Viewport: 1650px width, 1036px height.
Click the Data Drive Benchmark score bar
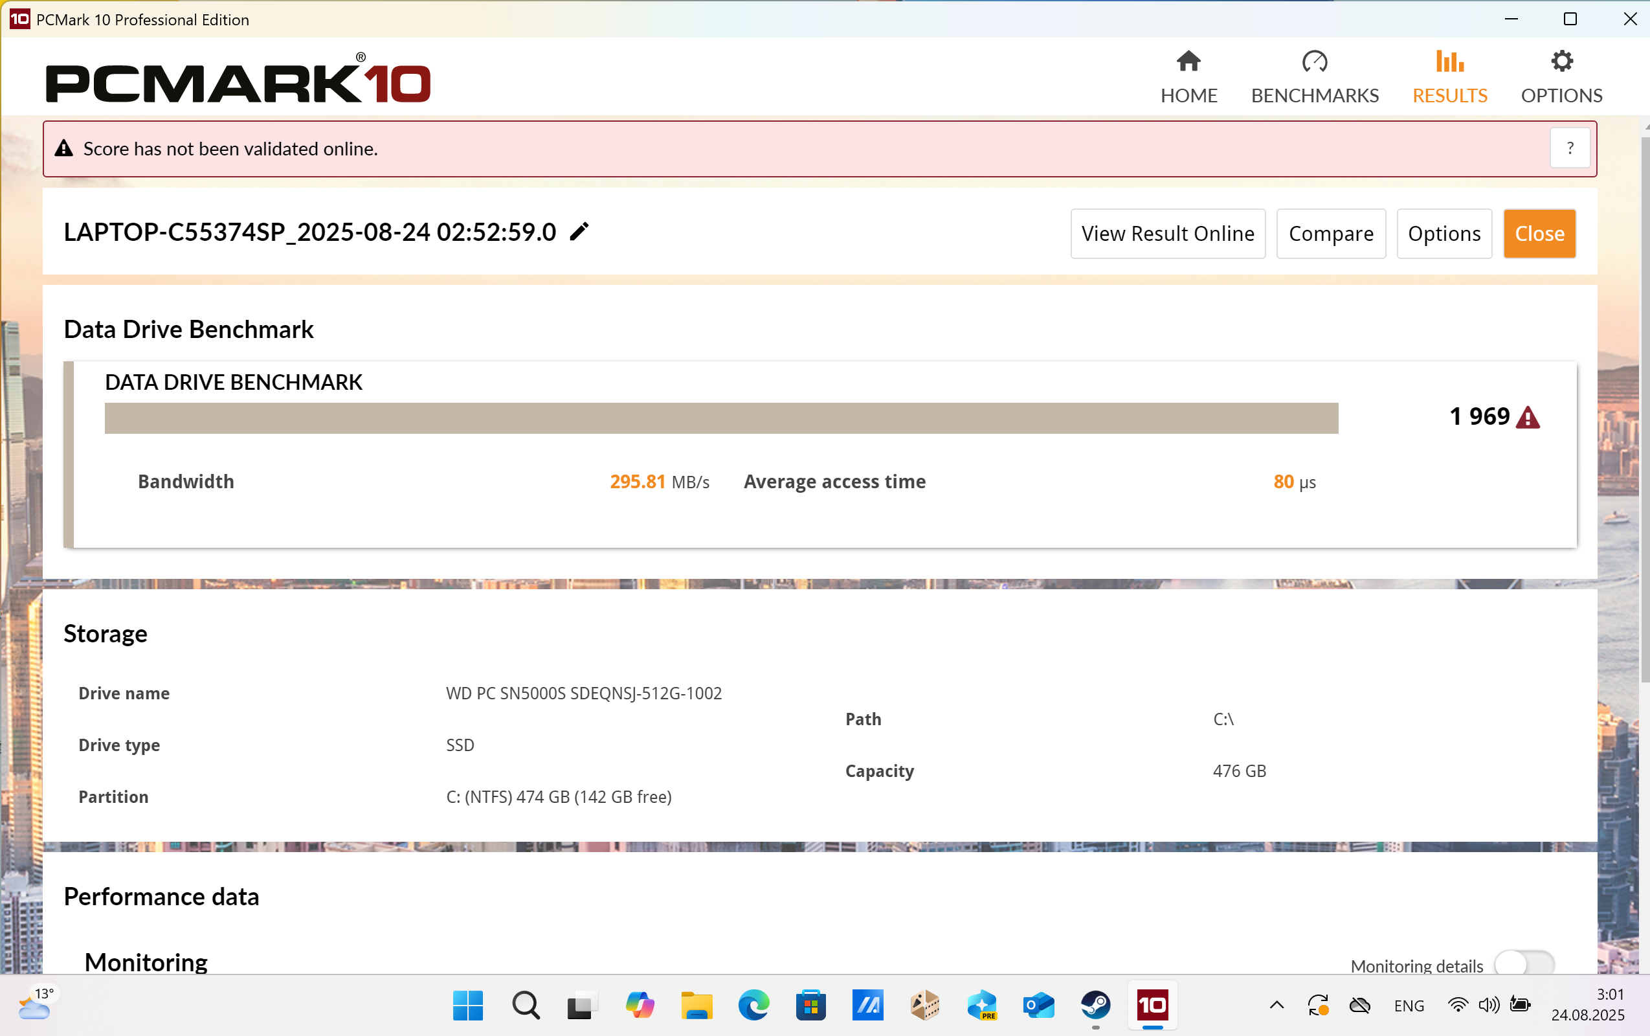pyautogui.click(x=720, y=418)
